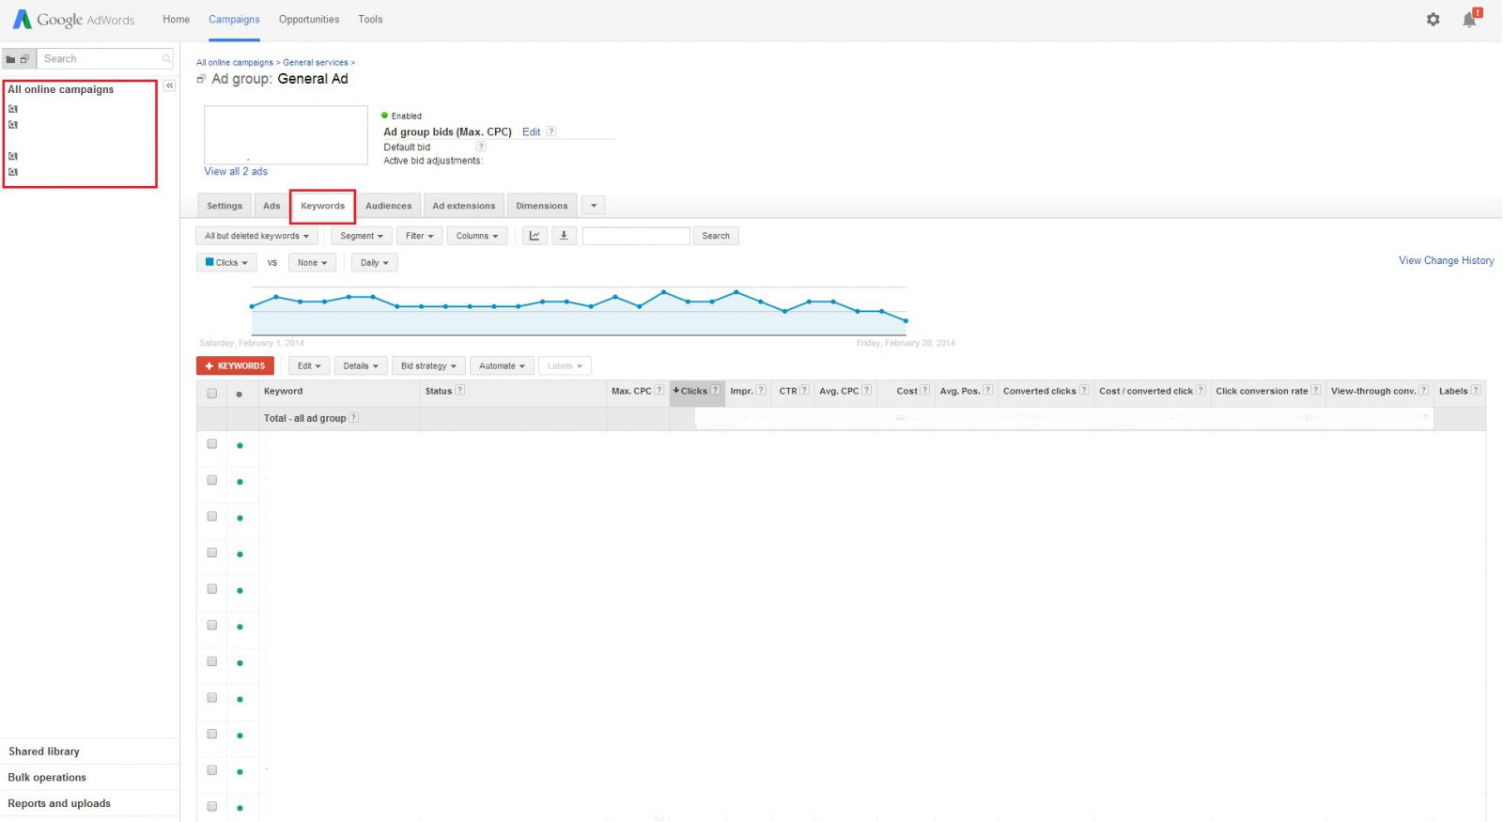
Task: Click the folder view icon beside Search
Action: tap(11, 59)
